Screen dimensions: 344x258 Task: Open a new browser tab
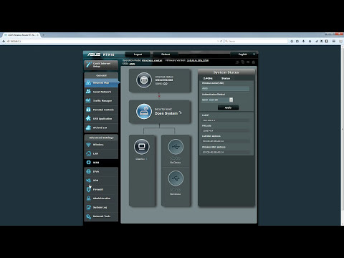click(44, 35)
